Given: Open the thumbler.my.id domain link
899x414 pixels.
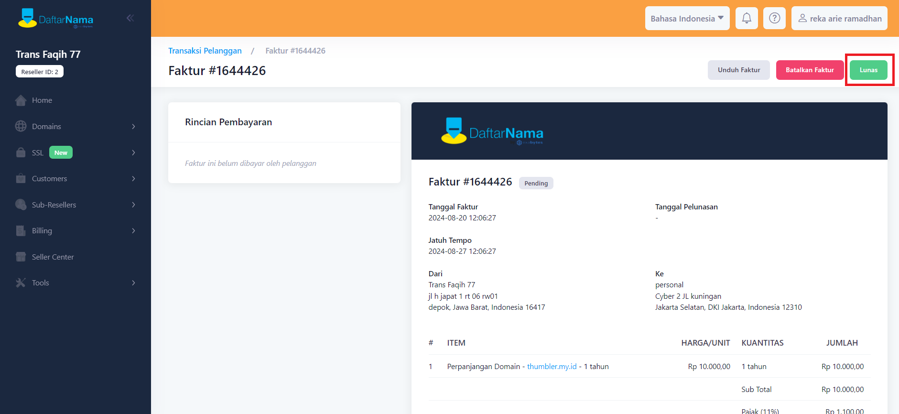Looking at the screenshot, I should click(x=552, y=366).
